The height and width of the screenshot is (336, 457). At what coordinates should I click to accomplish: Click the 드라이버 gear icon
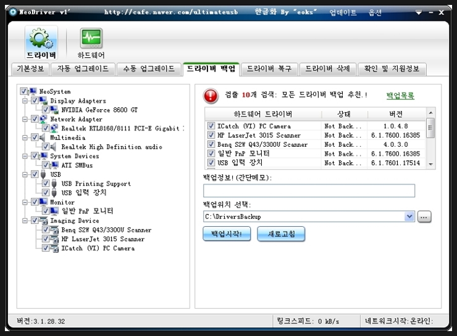click(x=41, y=39)
